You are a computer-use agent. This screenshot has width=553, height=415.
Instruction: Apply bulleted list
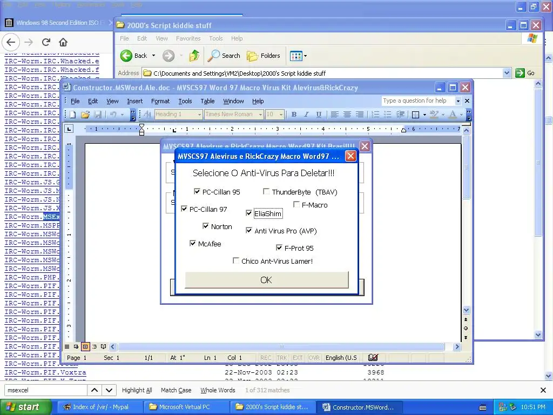[388, 115]
